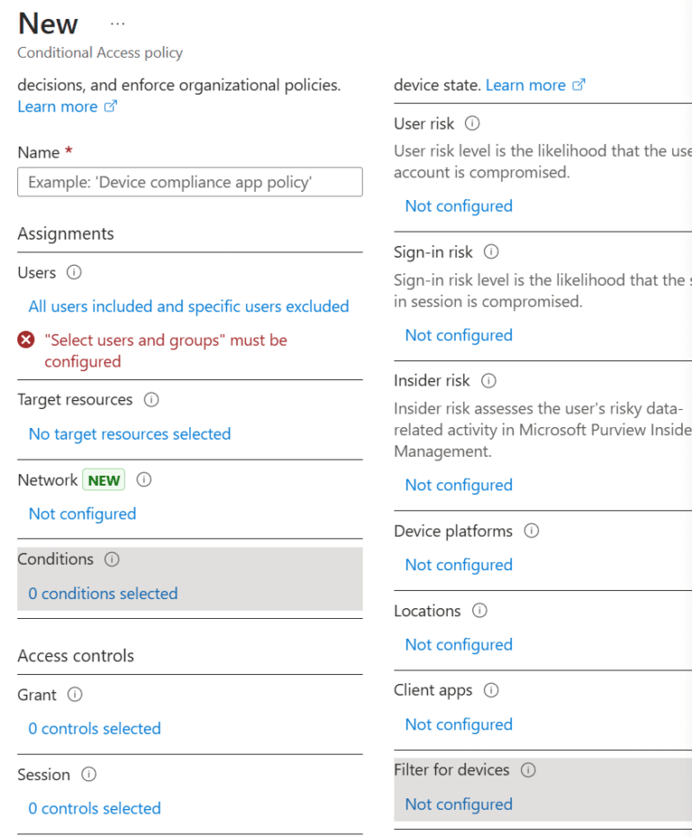Open conditions with 0 conditions selected link
The width and height of the screenshot is (692, 837).
(x=102, y=594)
